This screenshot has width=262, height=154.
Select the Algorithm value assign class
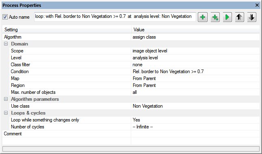click(x=195, y=37)
